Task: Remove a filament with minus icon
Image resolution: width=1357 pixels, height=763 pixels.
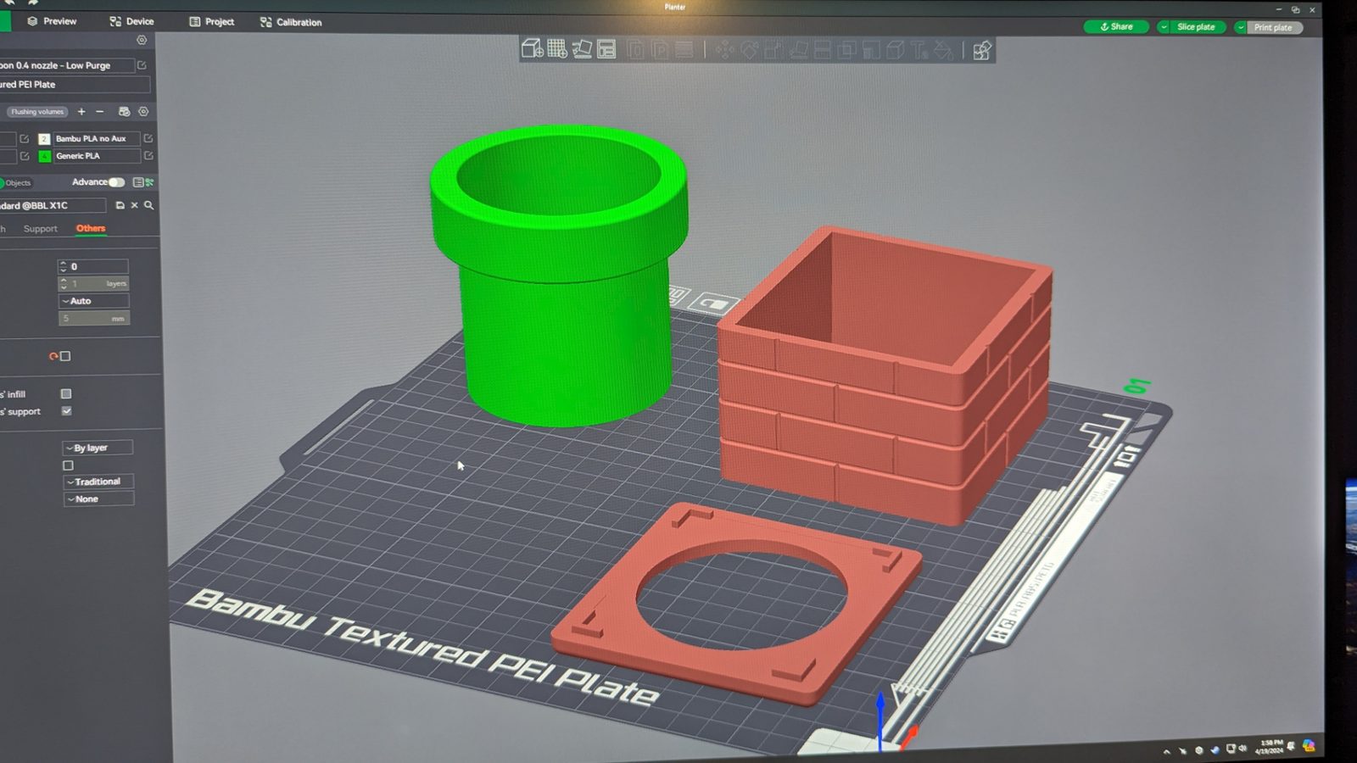Action: (100, 111)
